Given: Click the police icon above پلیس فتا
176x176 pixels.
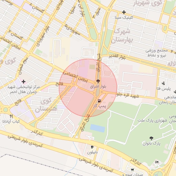Looking at the screenshot, I should coord(163,83).
